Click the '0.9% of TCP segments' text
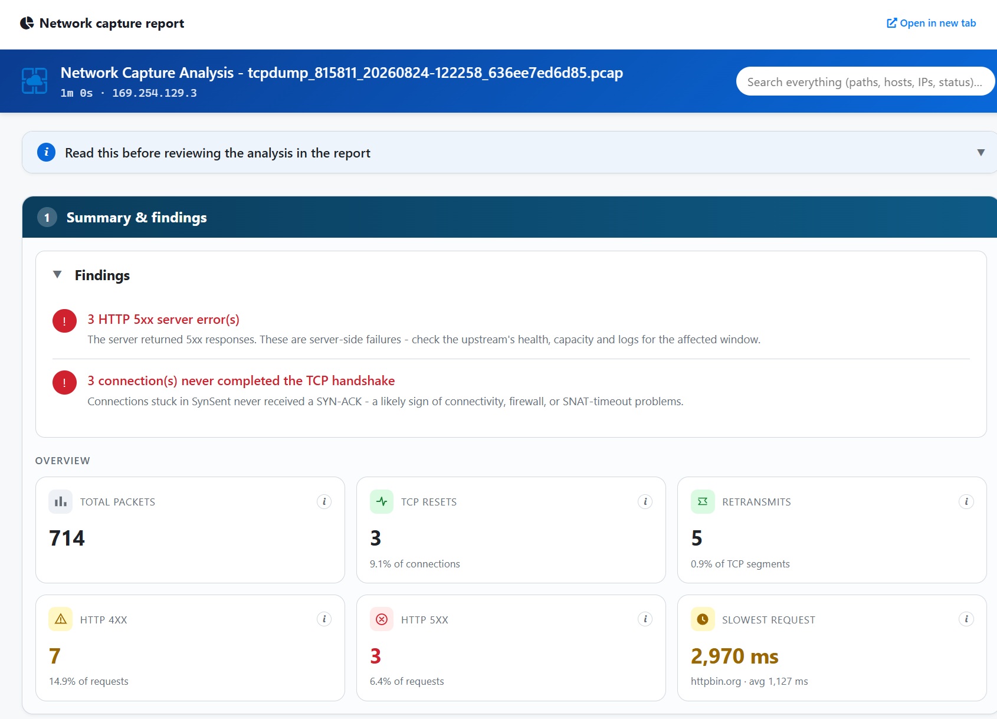 (x=740, y=564)
